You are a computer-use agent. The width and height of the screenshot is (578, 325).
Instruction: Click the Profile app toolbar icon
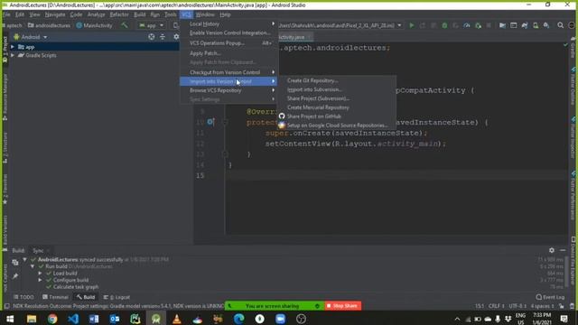467,25
